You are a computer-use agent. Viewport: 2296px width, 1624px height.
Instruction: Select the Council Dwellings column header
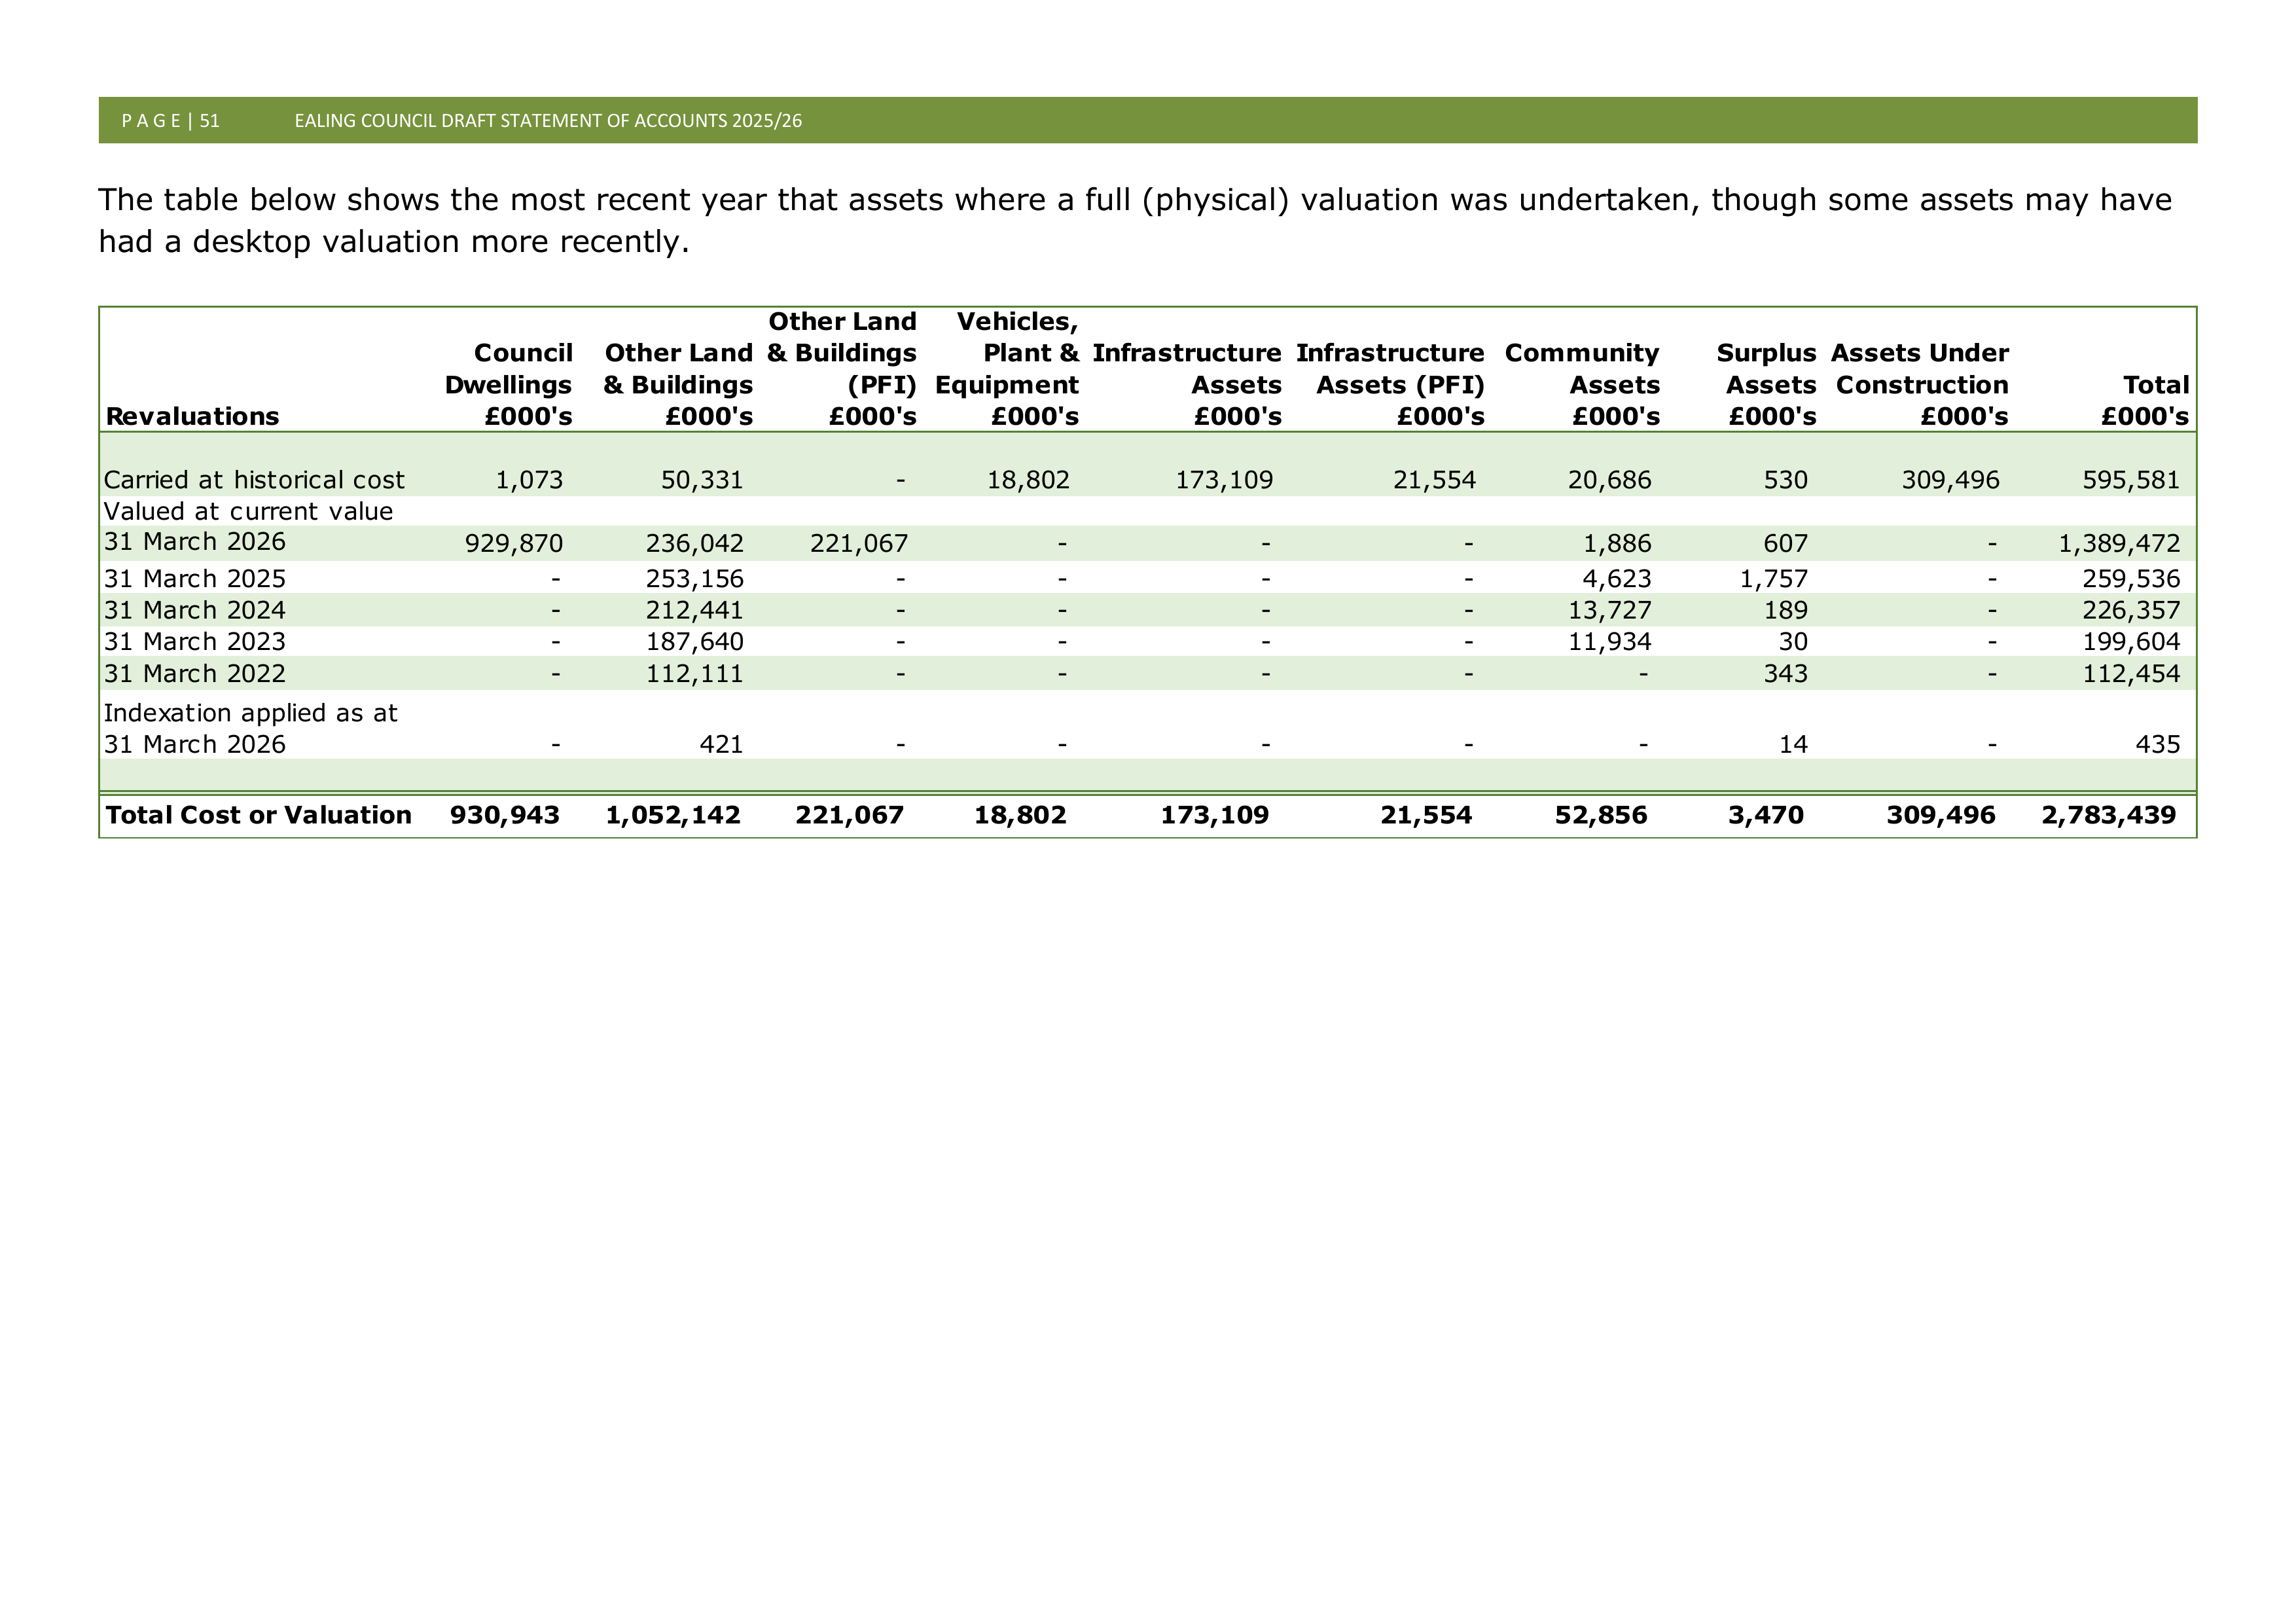[509, 385]
